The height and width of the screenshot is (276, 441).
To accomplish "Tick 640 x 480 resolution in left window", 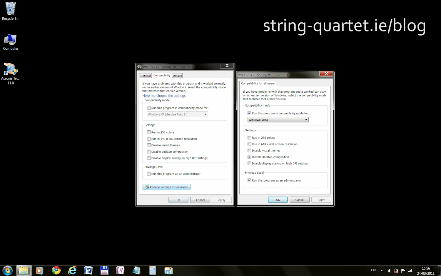I will [149, 139].
